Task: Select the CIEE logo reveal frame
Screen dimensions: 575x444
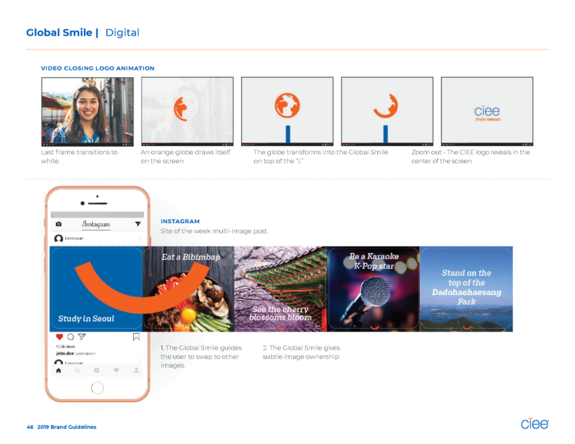Action: pos(487,112)
